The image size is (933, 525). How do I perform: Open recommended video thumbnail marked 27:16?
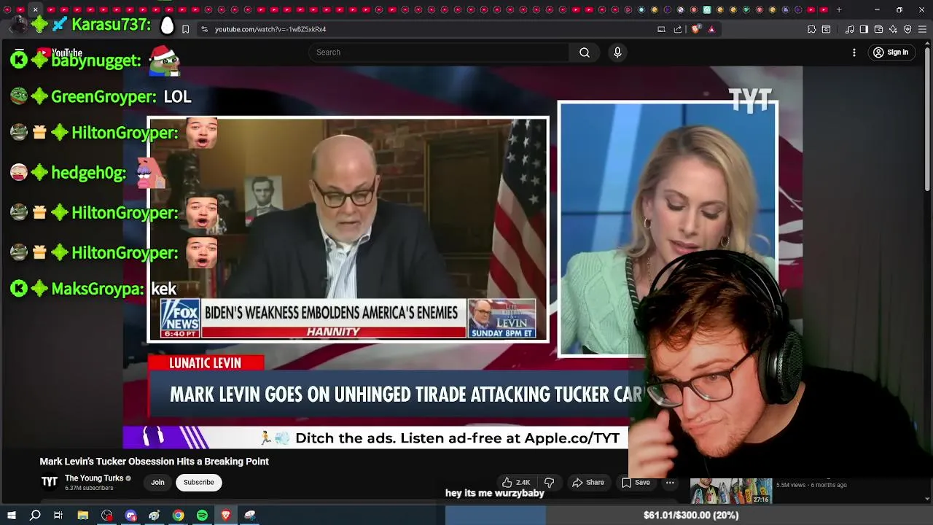pos(731,491)
